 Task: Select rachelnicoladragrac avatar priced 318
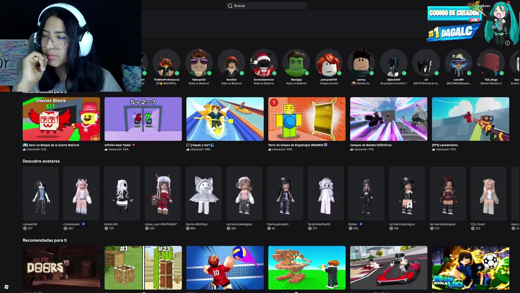pyautogui.click(x=407, y=194)
